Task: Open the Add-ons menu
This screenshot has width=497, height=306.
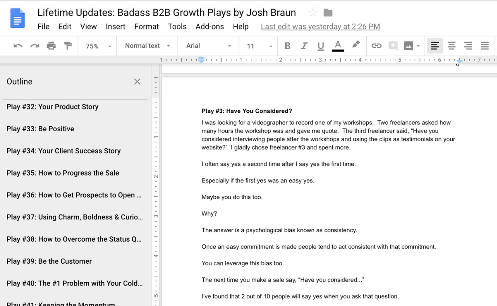Action: click(x=210, y=27)
